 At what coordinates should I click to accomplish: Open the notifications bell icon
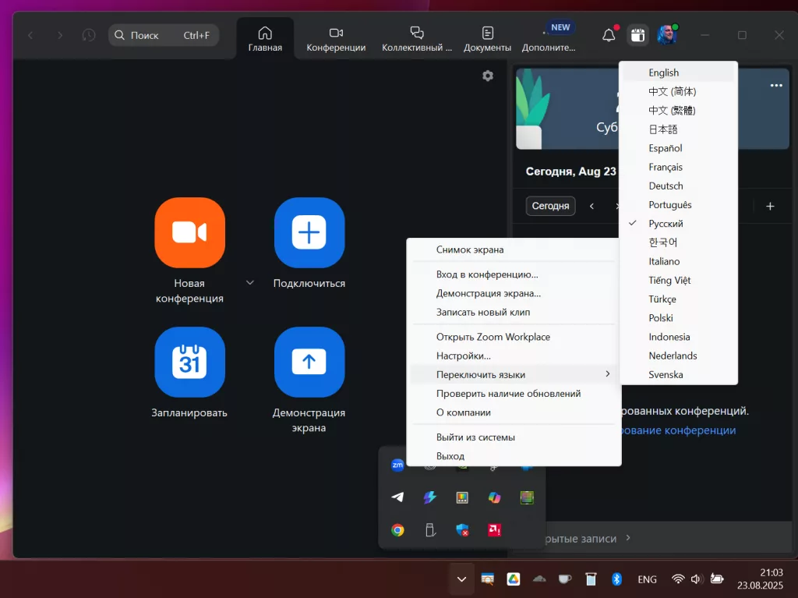tap(609, 35)
